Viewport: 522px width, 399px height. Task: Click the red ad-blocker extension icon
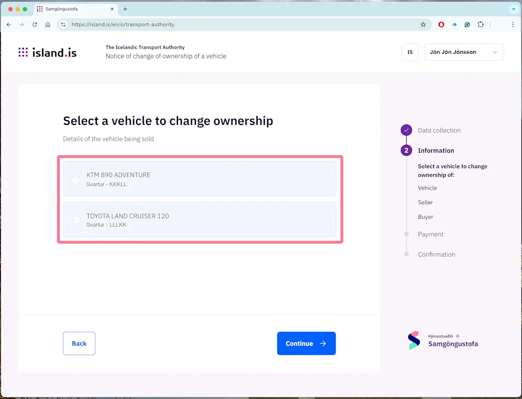pos(441,24)
